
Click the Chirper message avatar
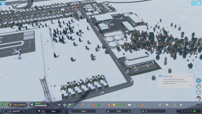[x=160, y=76]
